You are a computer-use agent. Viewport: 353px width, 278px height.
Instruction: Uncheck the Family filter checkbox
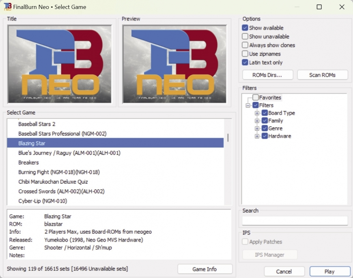tap(265, 121)
